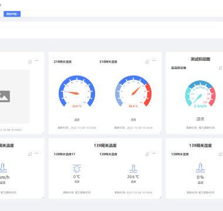
Task: Click chart icon in the card showing 0 % reading
Action: point(221,154)
